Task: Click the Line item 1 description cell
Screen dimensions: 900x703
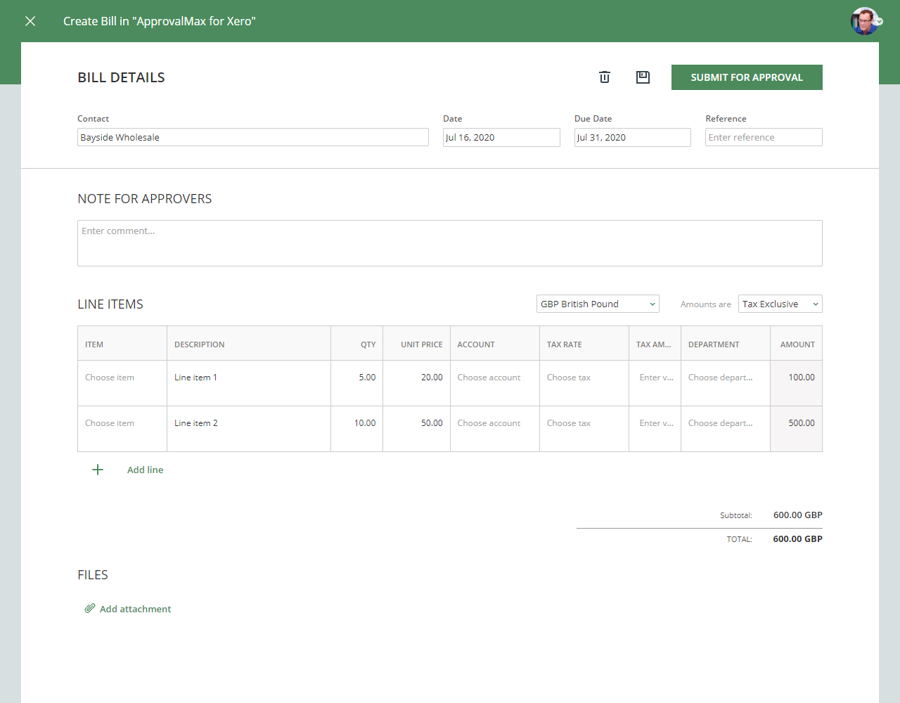Action: tap(249, 383)
